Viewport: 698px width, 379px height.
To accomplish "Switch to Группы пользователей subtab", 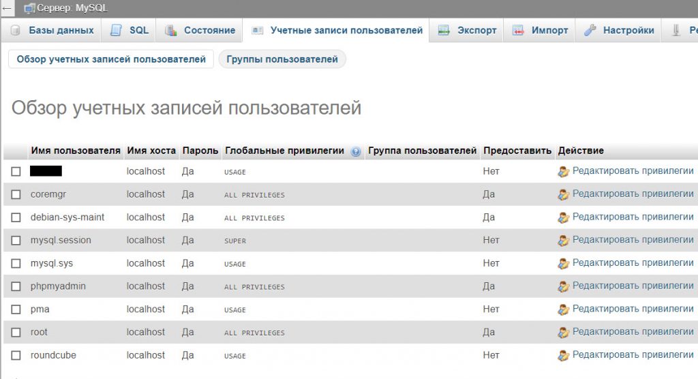I will (282, 59).
